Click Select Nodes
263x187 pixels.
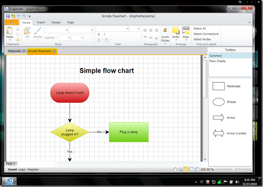coord(202,39)
